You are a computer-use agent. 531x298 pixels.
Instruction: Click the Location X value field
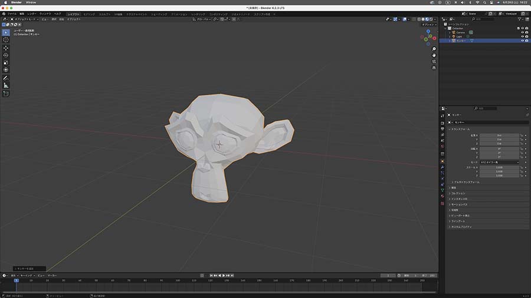click(499, 135)
